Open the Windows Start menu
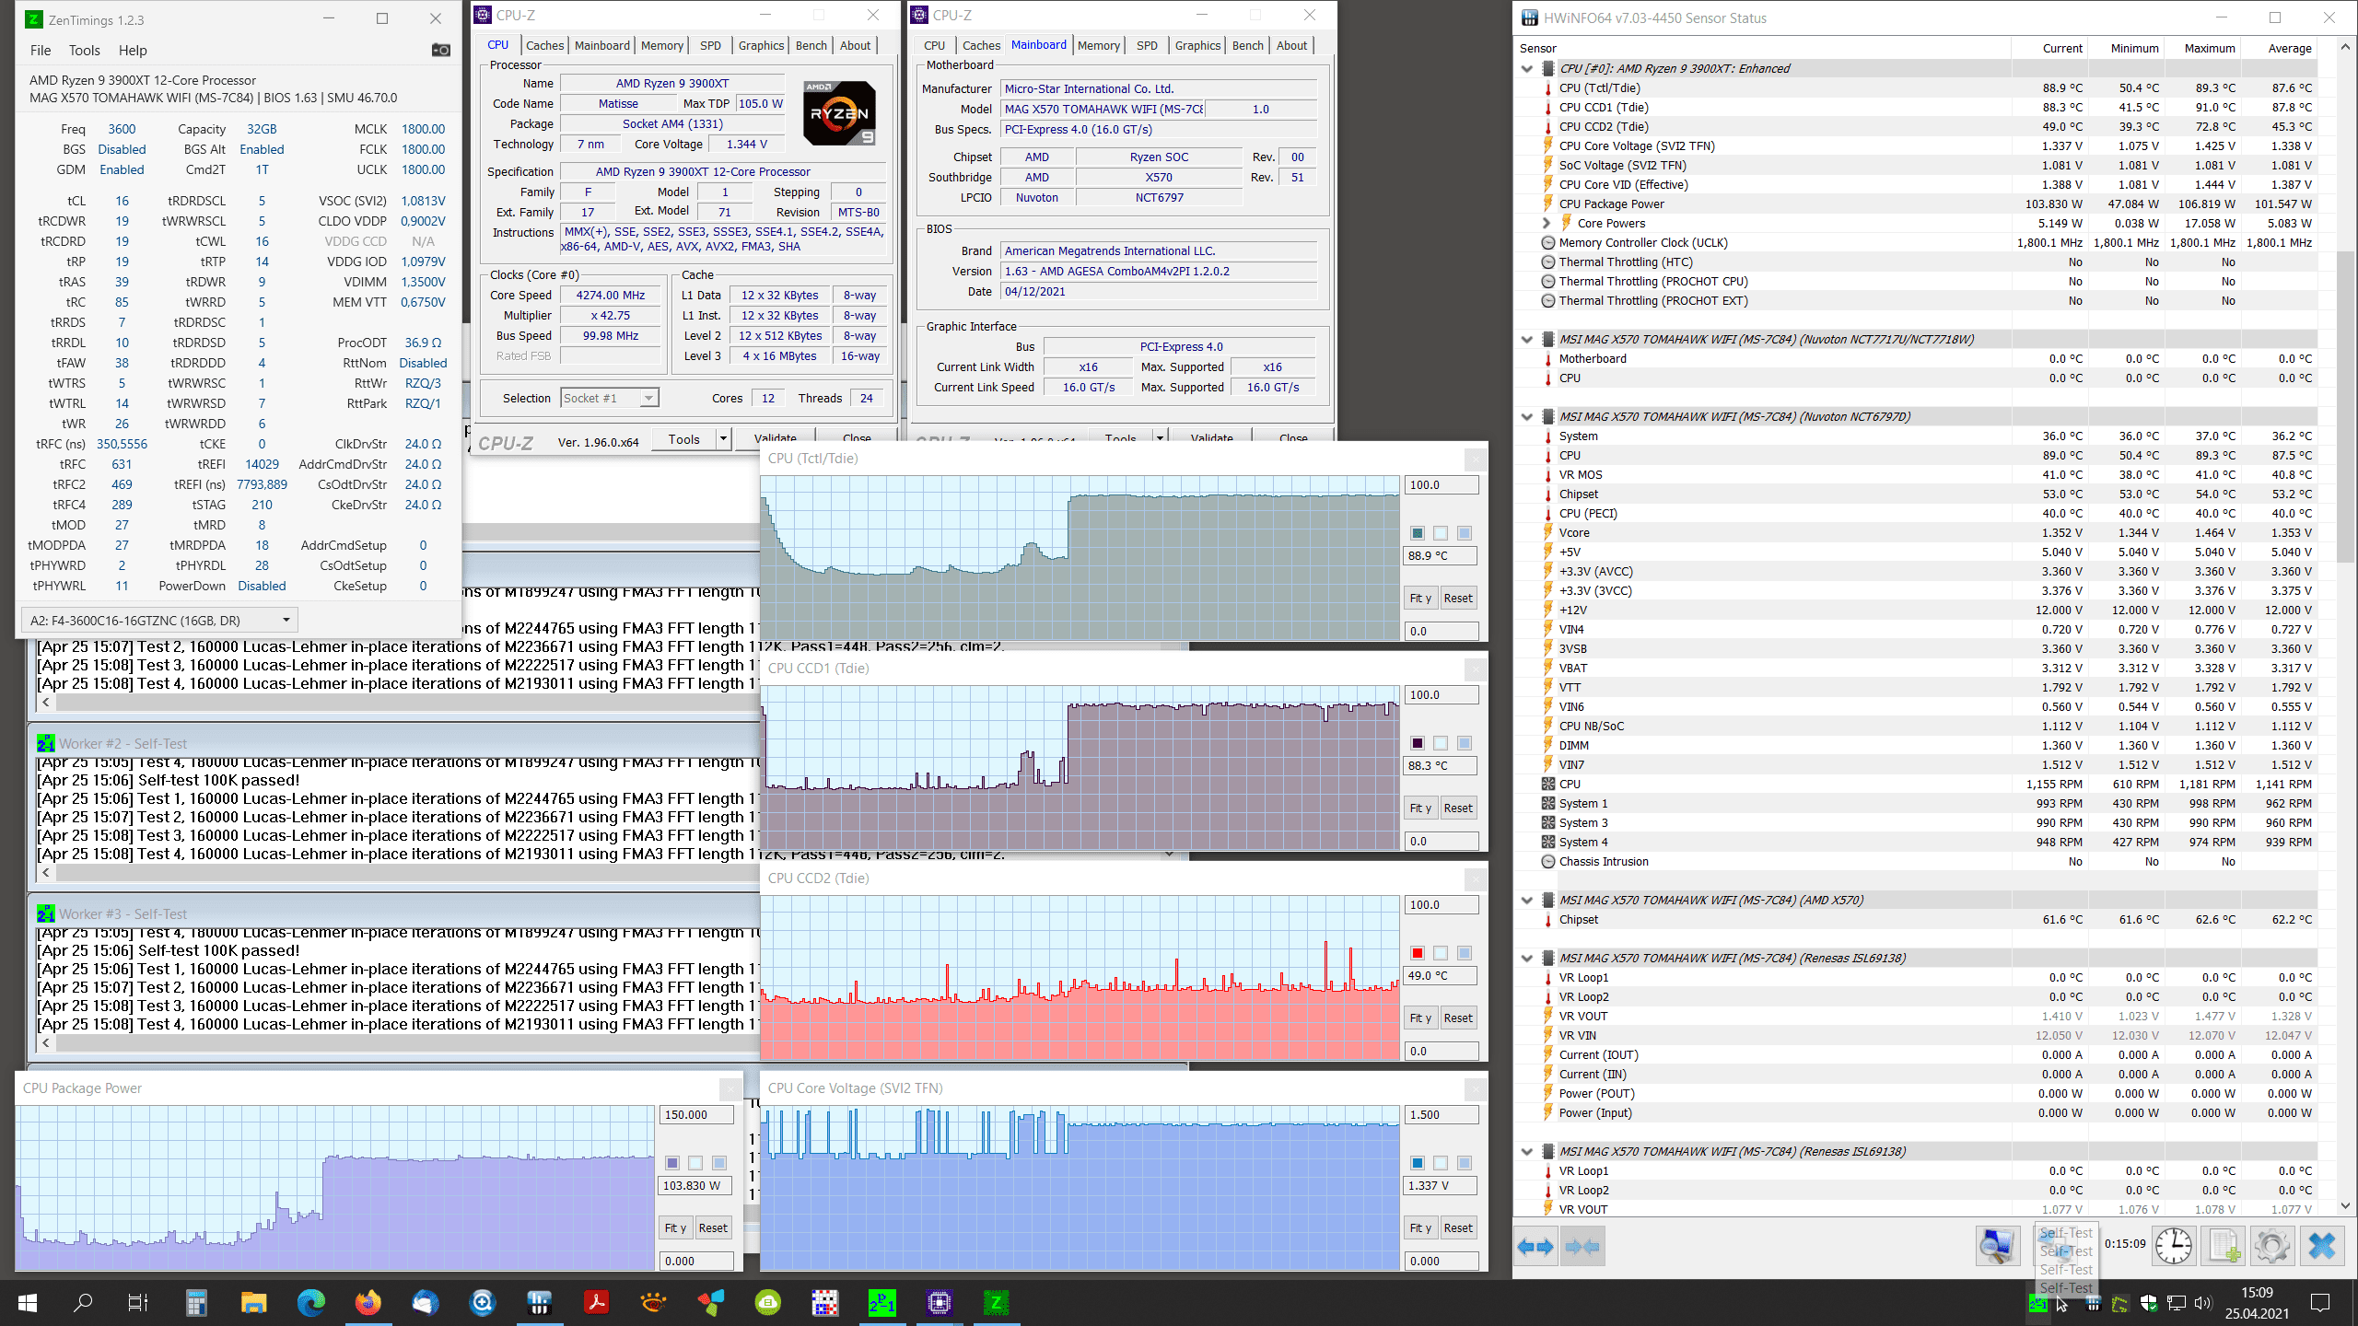The width and height of the screenshot is (2358, 1326). click(28, 1302)
